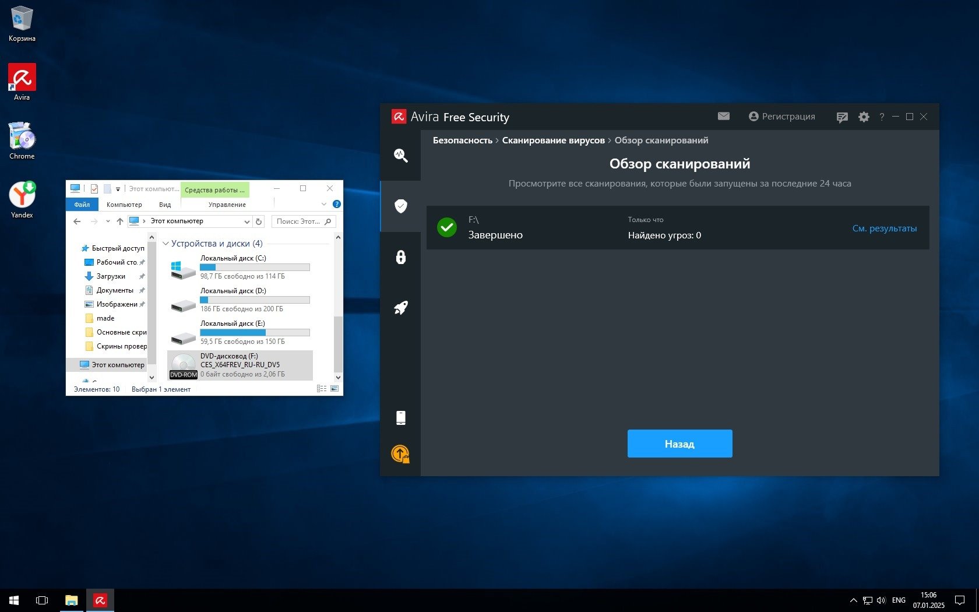Open the Файл tab in Explorer
979x612 pixels.
(82, 205)
